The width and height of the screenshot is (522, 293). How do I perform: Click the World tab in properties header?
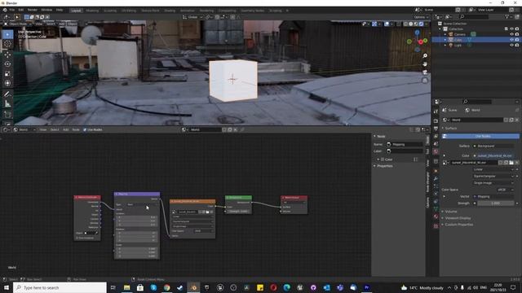(x=473, y=110)
